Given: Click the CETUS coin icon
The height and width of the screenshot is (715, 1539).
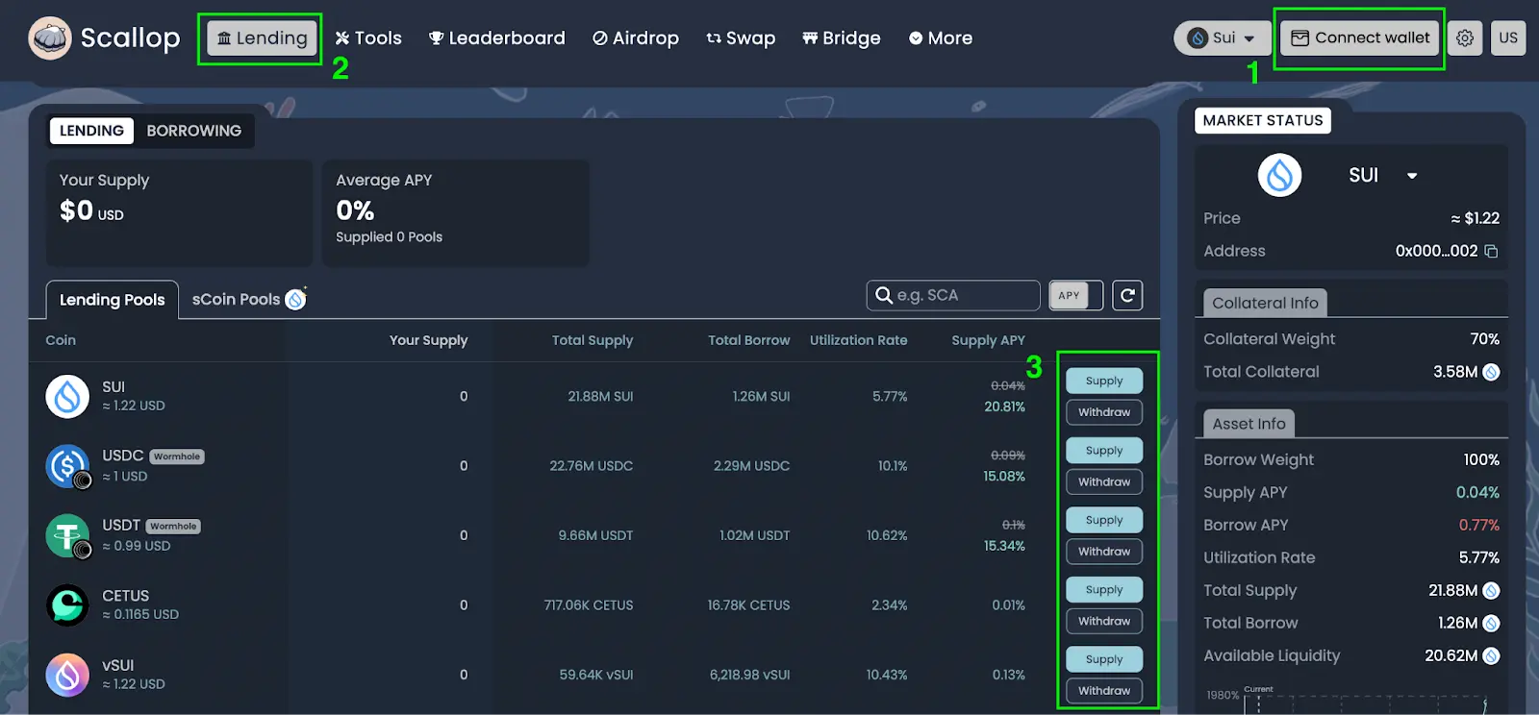Looking at the screenshot, I should point(67,605).
